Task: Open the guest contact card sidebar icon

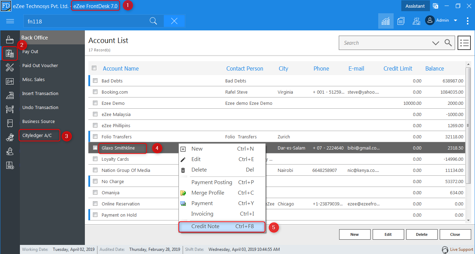Action: 10,81
